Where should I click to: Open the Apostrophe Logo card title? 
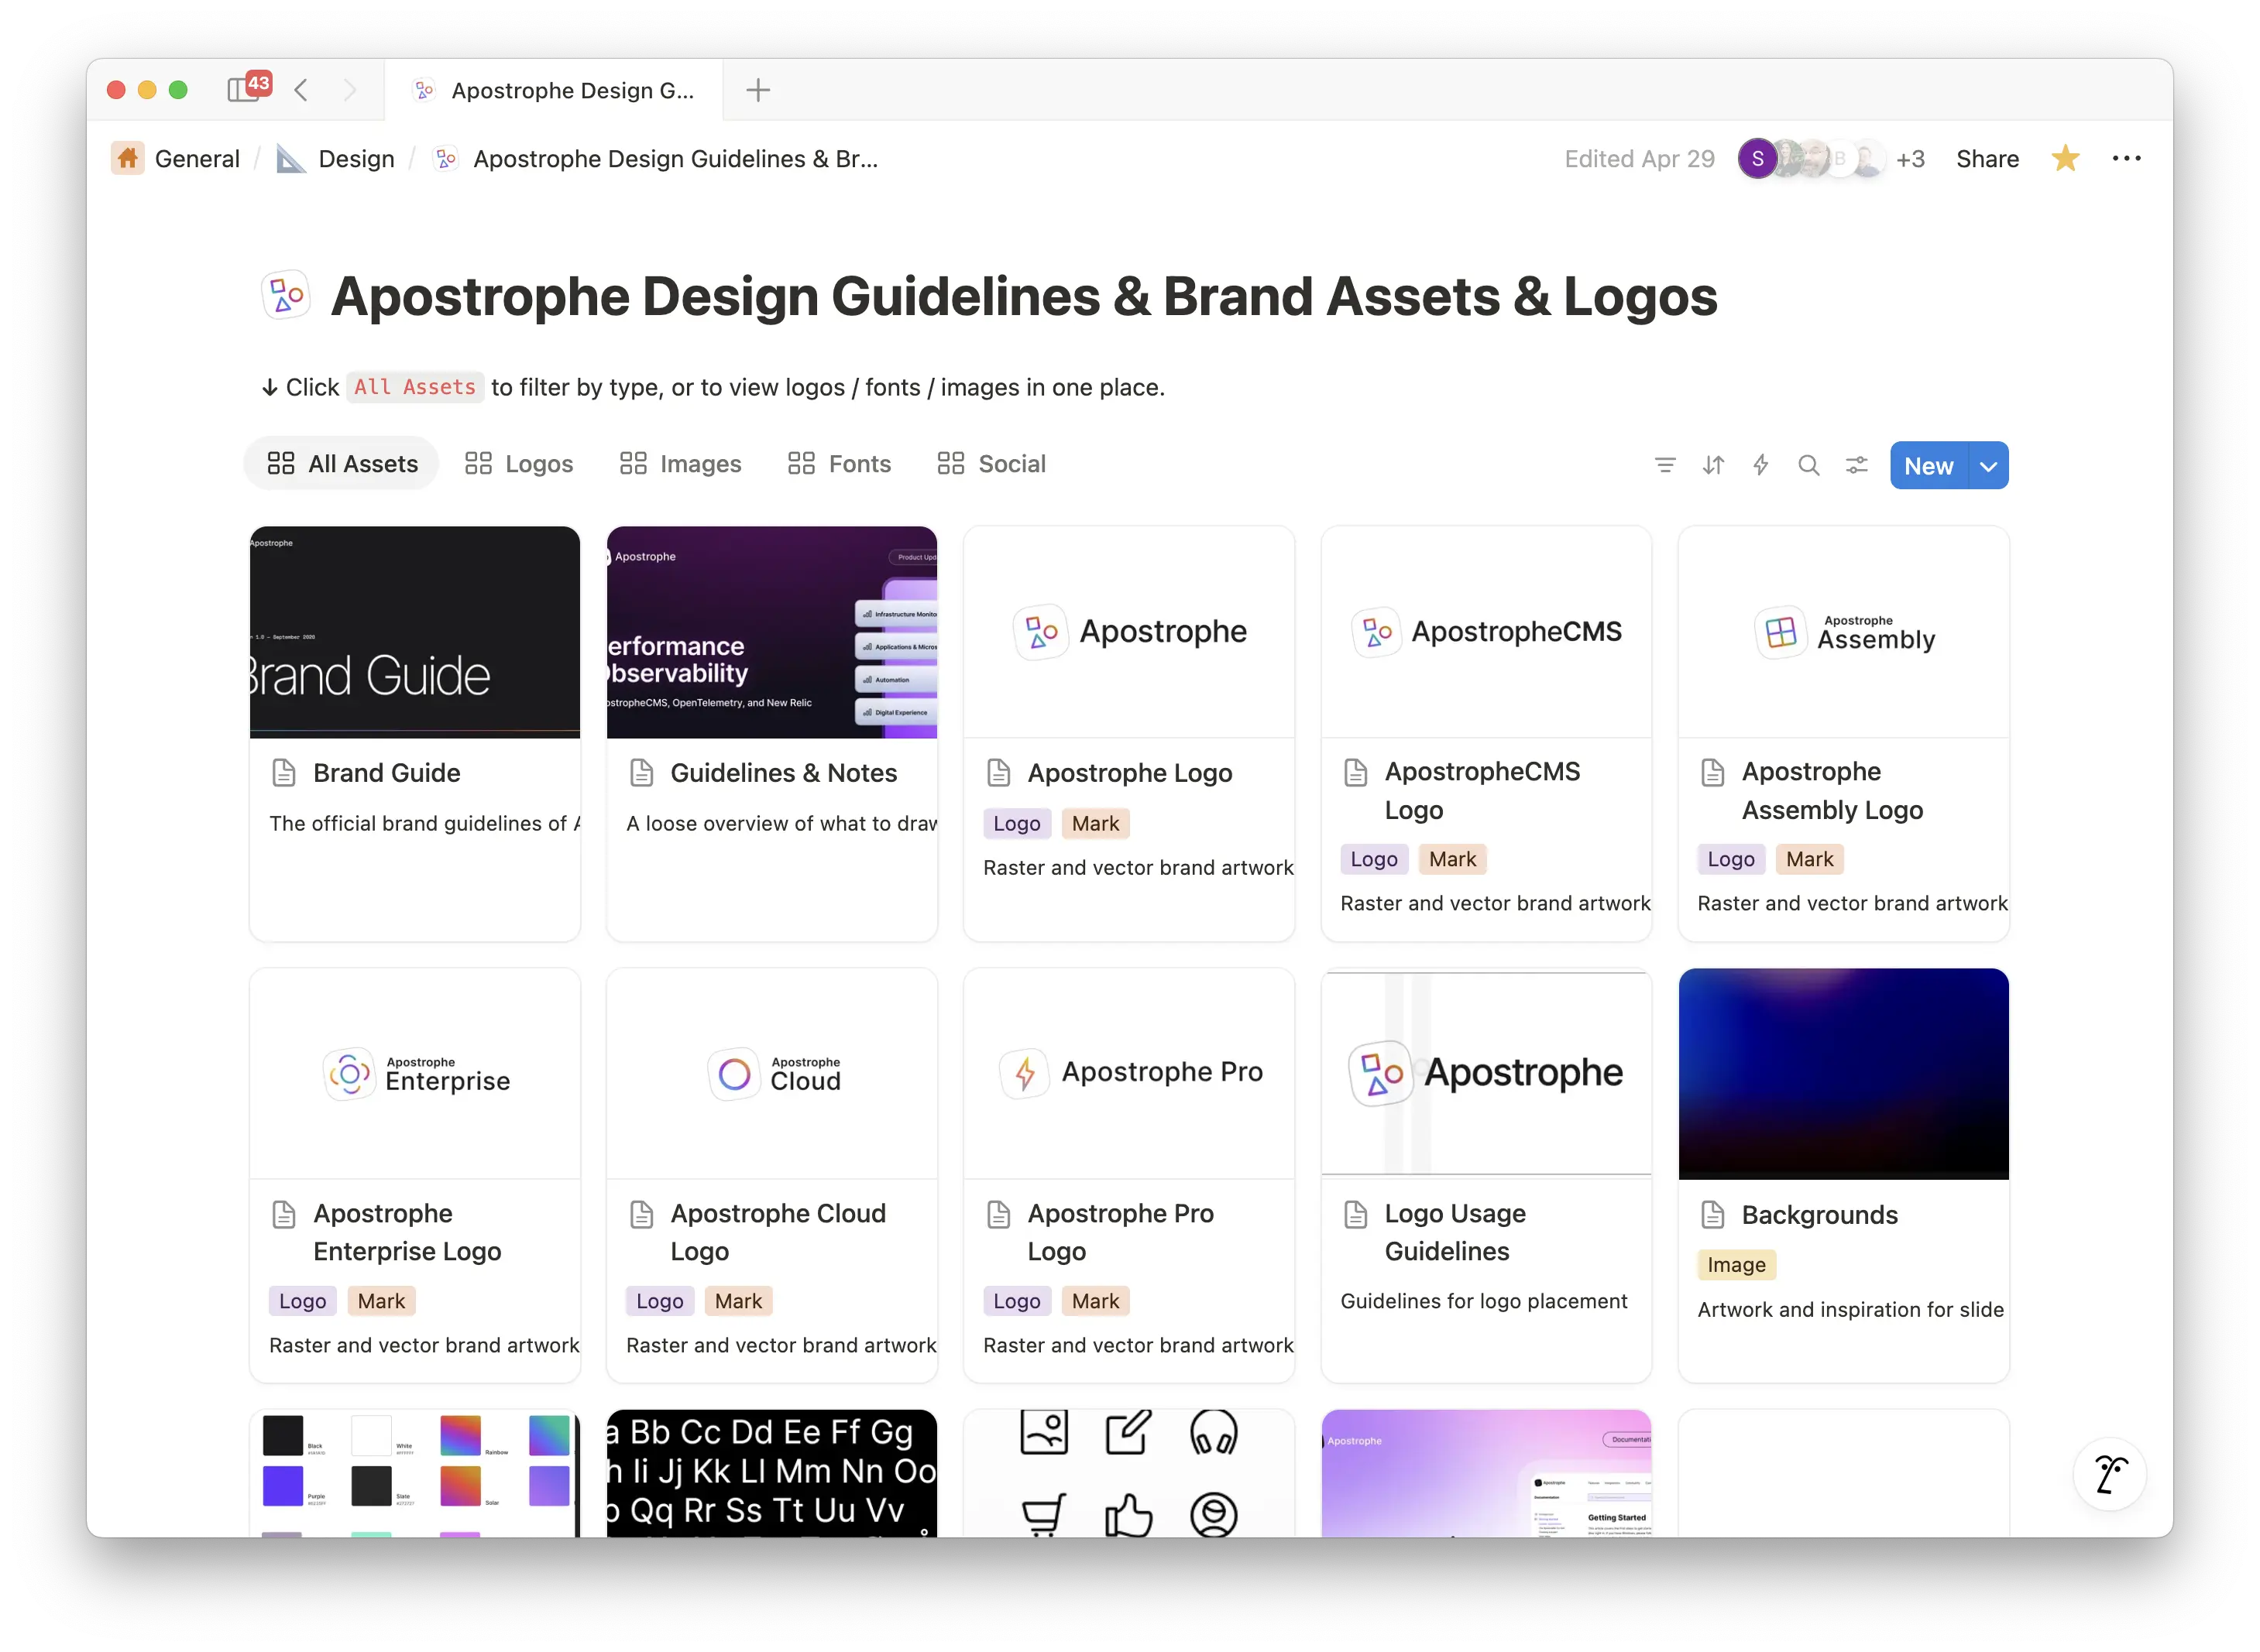(1129, 773)
